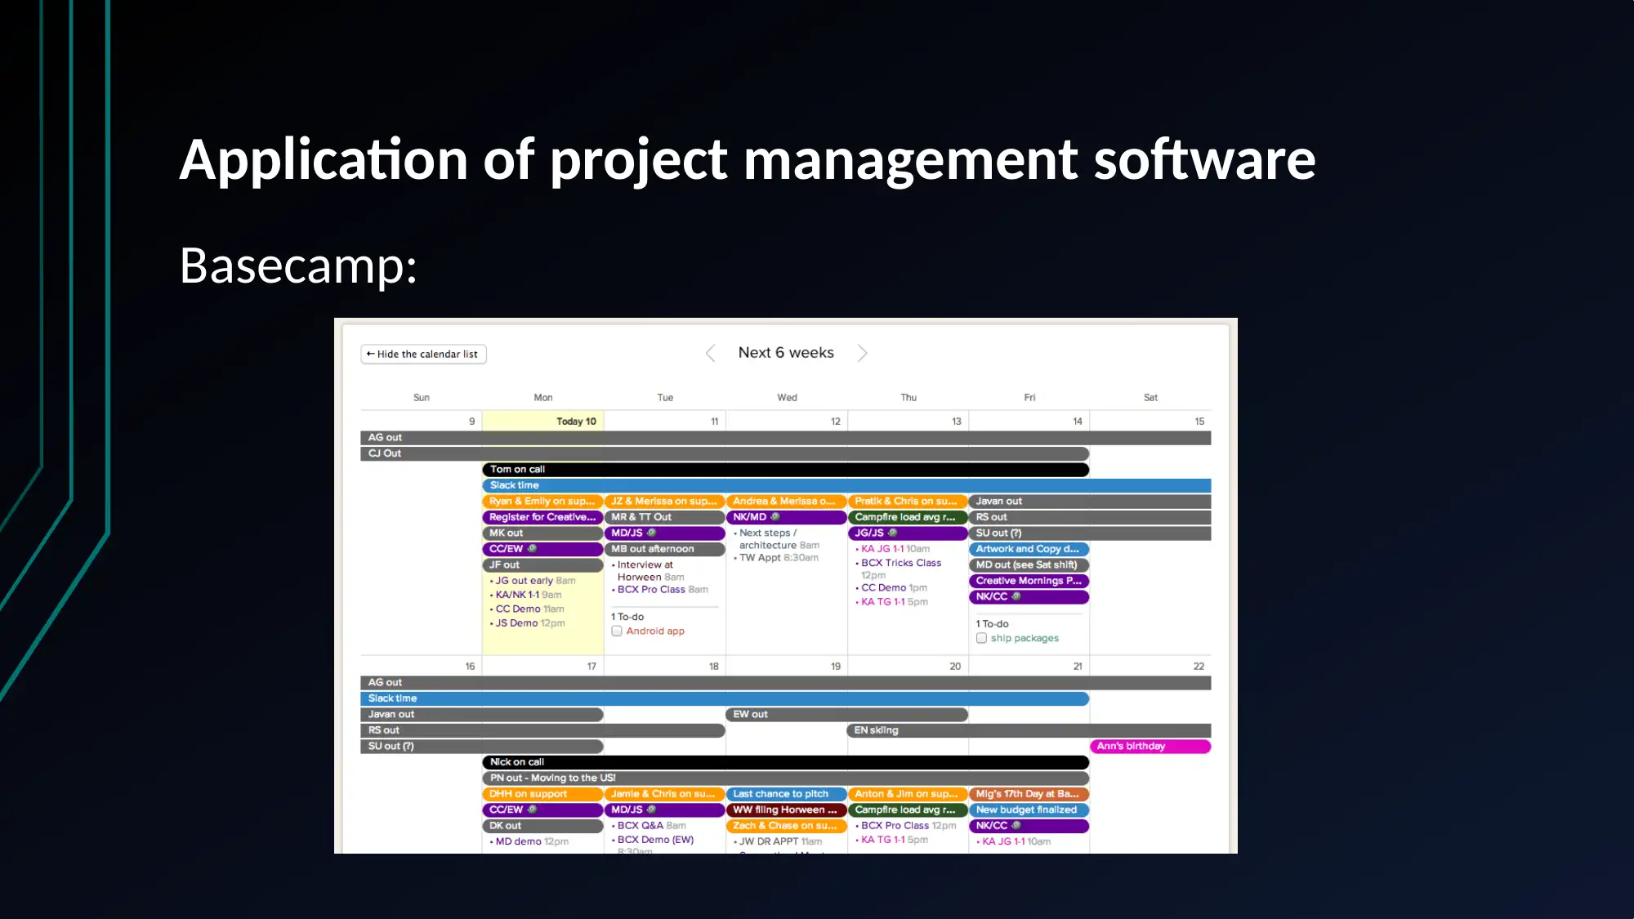This screenshot has height=919, width=1634.
Task: Open the JZ & Merissa on support event
Action: coord(664,501)
